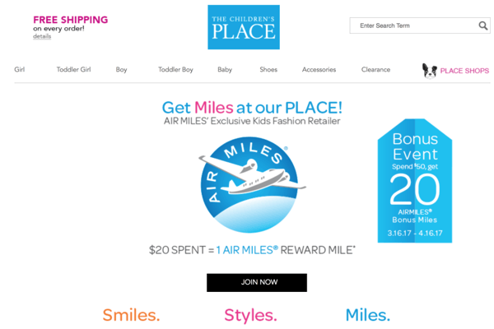Screen dimensions: 494x329
Task: Open the Shoes category
Action: click(268, 70)
